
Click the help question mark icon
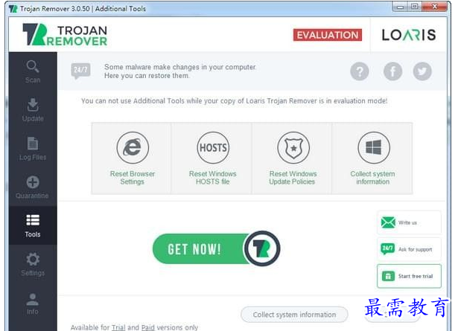click(359, 71)
